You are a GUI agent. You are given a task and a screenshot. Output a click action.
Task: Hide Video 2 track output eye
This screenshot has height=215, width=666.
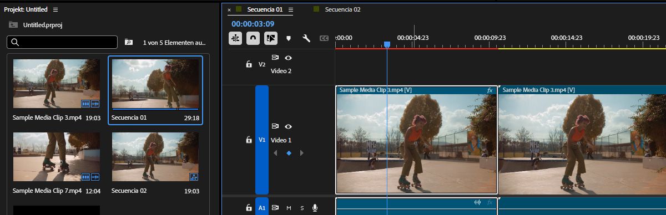point(288,58)
